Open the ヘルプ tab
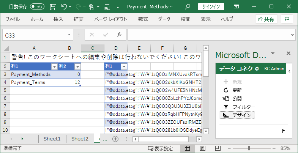The height and width of the screenshot is (153, 298). click(227, 19)
